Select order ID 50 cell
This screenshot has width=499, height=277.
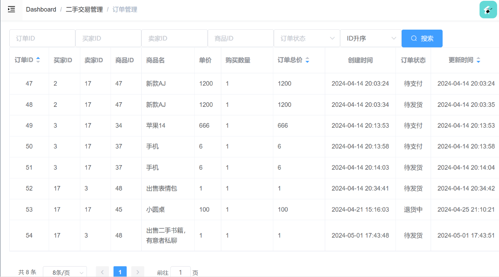29,146
